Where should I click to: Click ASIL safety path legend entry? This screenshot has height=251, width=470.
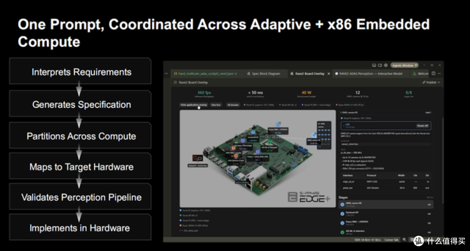(x=188, y=231)
